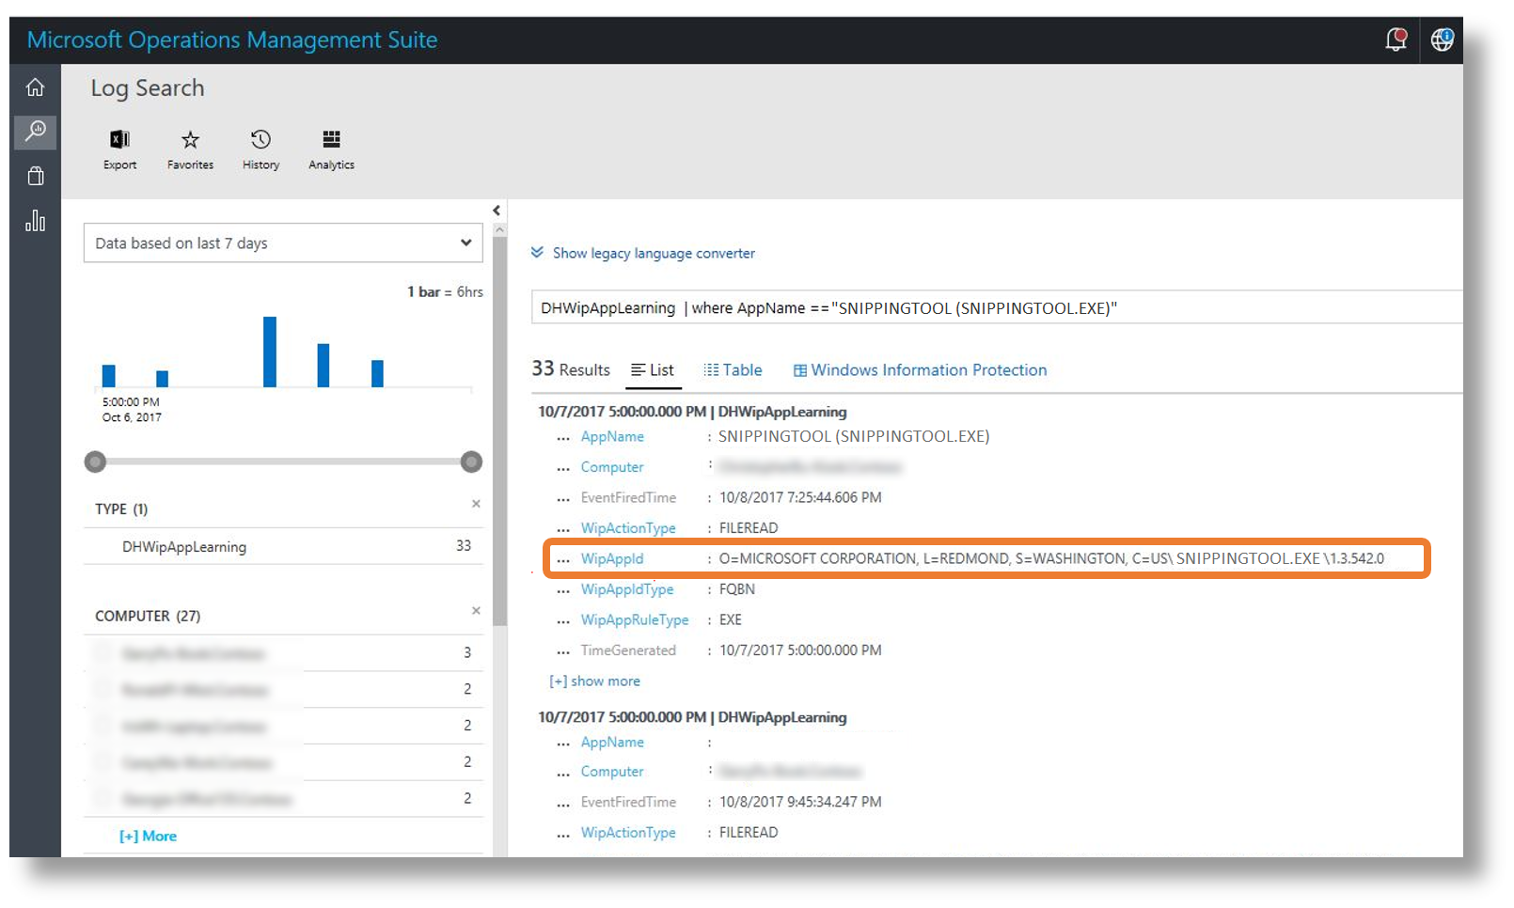1514x908 pixels.
Task: Switch to the Table view tab
Action: tap(733, 370)
